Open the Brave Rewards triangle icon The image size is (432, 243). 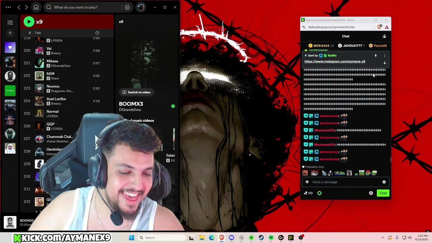387,27
